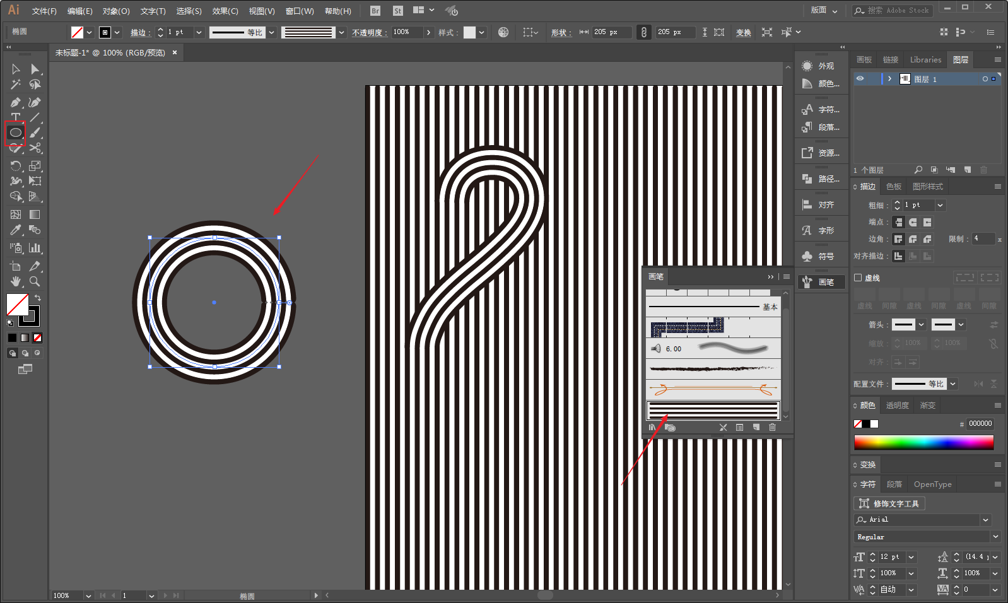1008x603 pixels.
Task: Select the Ellipse tool
Action: tap(16, 132)
